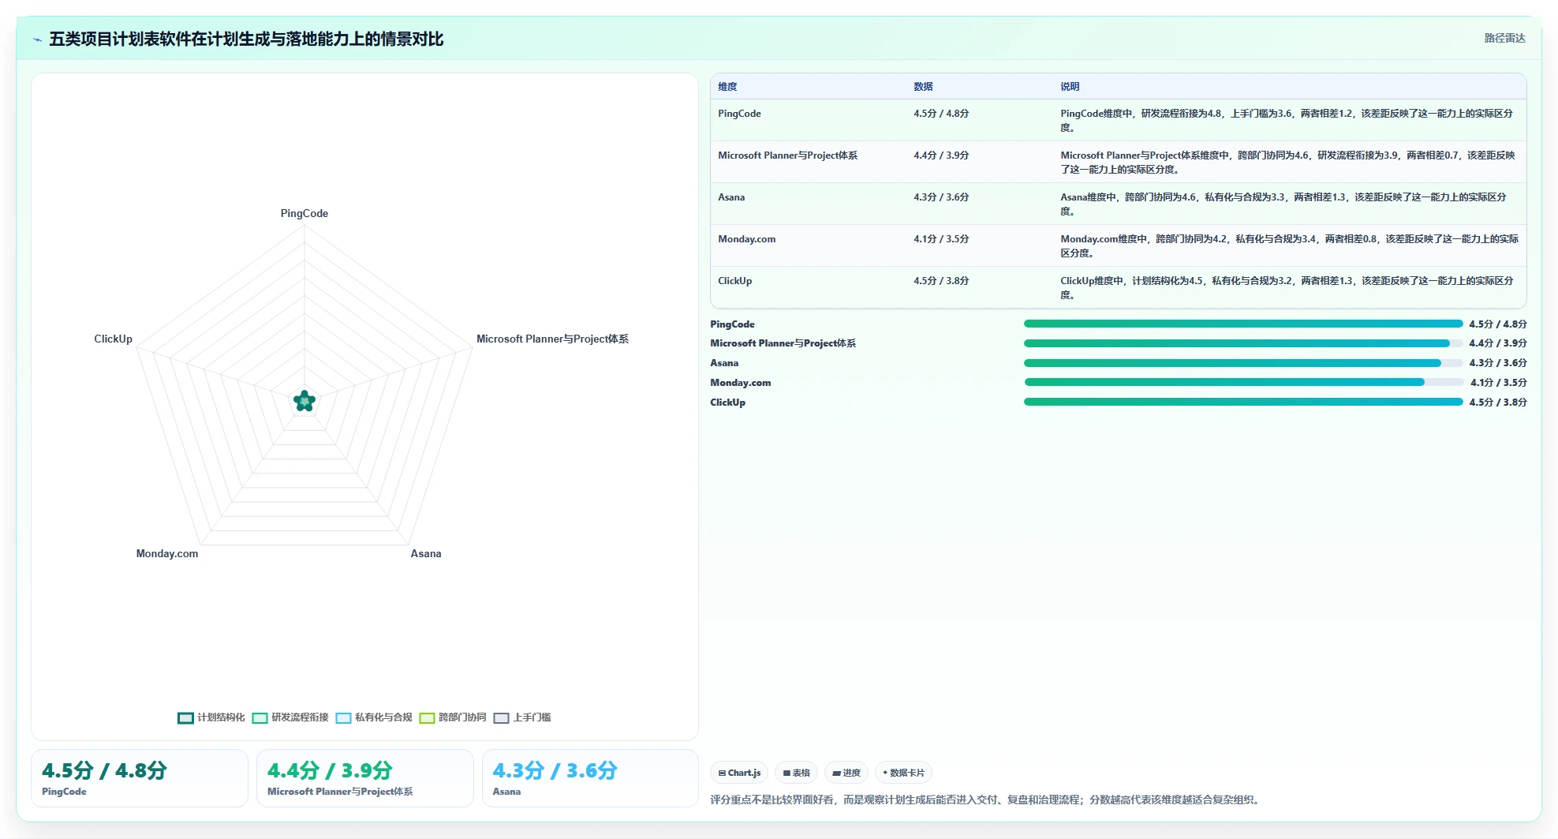Click the 说明 column header
The height and width of the screenshot is (839, 1558).
1070,87
